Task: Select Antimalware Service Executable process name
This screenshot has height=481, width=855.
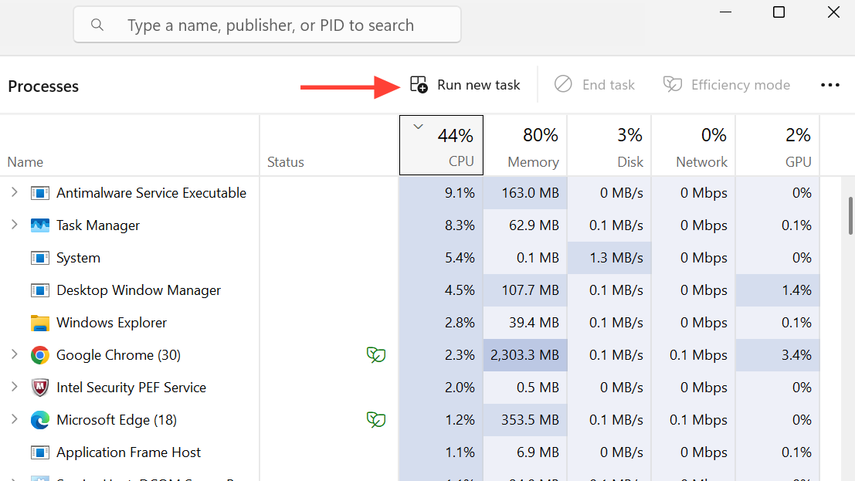Action: tap(151, 193)
